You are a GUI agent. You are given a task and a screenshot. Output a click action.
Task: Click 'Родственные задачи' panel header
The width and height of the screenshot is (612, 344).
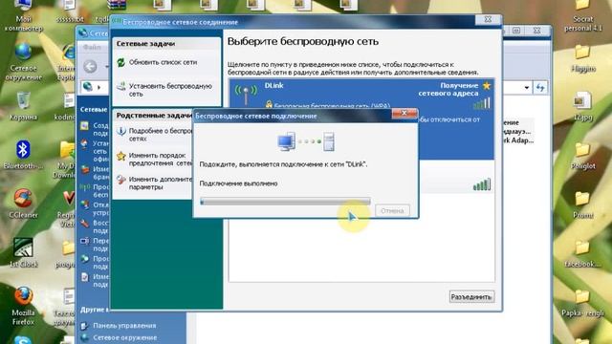[x=154, y=116]
